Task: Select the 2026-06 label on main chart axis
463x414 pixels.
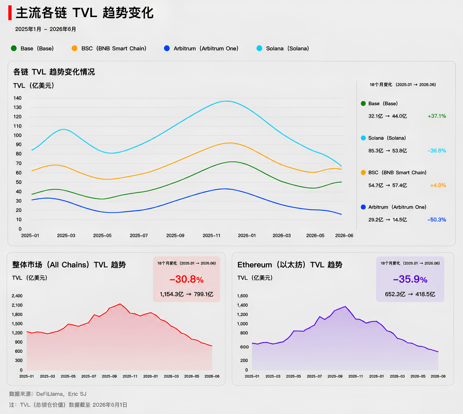Action: [x=344, y=236]
